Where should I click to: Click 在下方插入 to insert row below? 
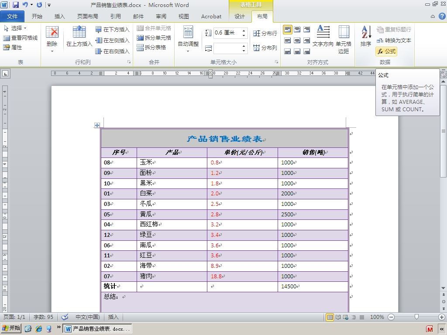tap(112, 29)
